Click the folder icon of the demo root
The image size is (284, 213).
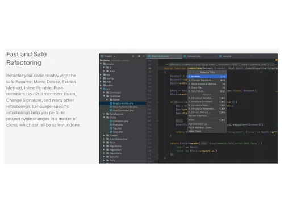[x=101, y=60]
